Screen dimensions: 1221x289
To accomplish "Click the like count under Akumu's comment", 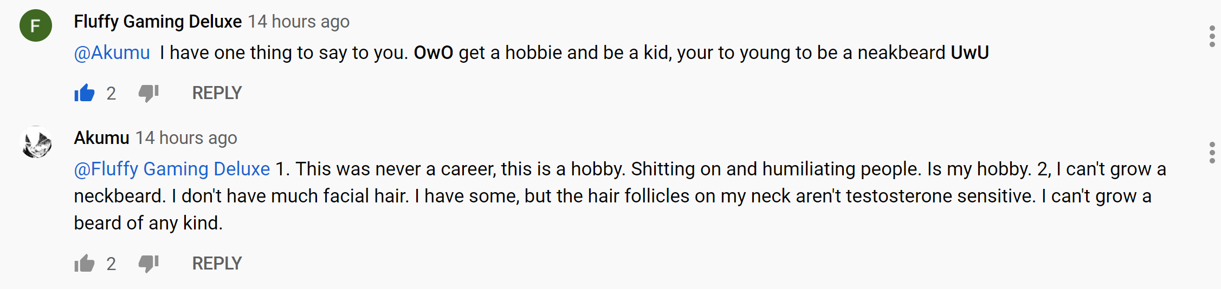I will point(111,264).
